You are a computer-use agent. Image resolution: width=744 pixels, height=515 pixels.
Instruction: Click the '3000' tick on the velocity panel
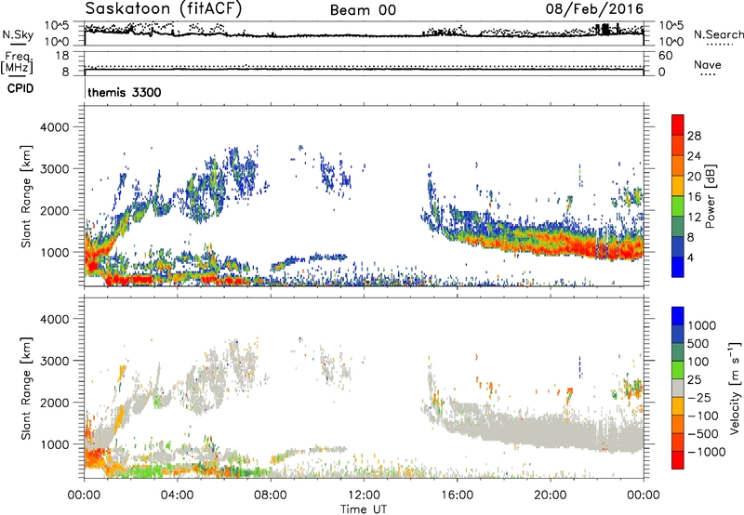point(54,361)
